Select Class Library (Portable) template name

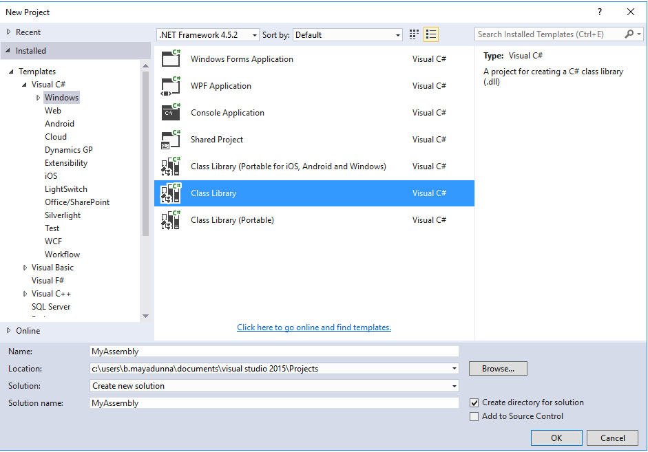[232, 220]
